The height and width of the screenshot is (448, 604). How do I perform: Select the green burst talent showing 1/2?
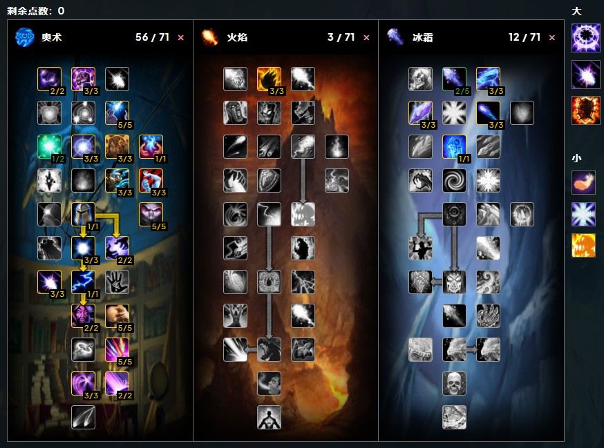coord(49,146)
